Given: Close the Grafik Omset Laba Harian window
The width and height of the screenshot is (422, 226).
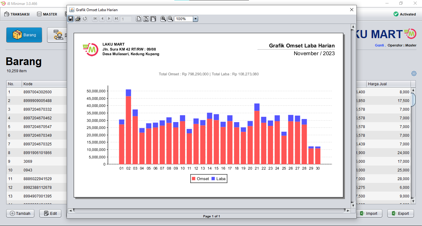Looking at the screenshot, I should tap(352, 10).
